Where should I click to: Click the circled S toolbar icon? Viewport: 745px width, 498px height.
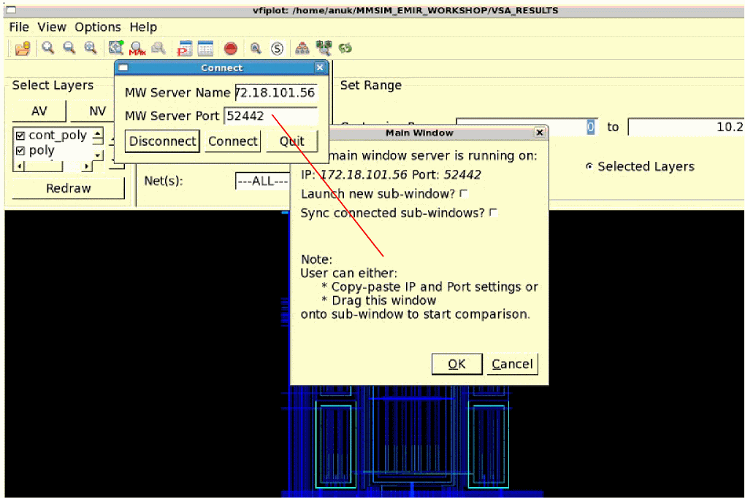point(277,49)
